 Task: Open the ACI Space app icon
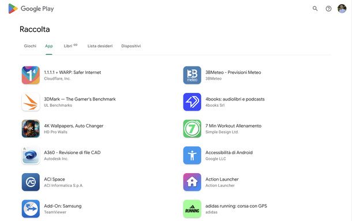click(x=31, y=182)
